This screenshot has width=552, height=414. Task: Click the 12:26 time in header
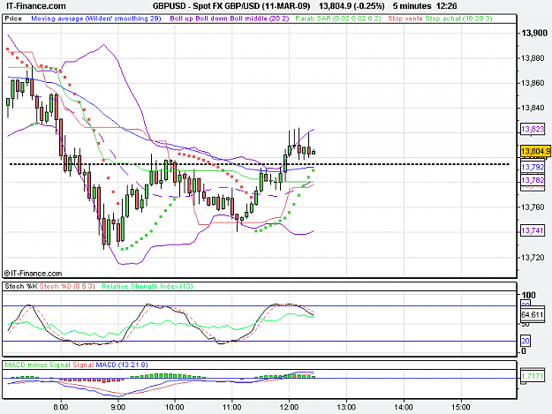[446, 6]
